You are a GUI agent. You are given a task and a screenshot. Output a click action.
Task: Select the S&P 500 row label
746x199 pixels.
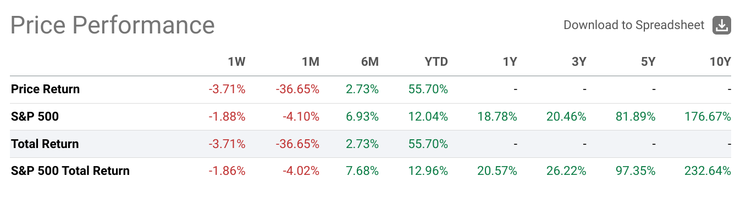tap(35, 116)
